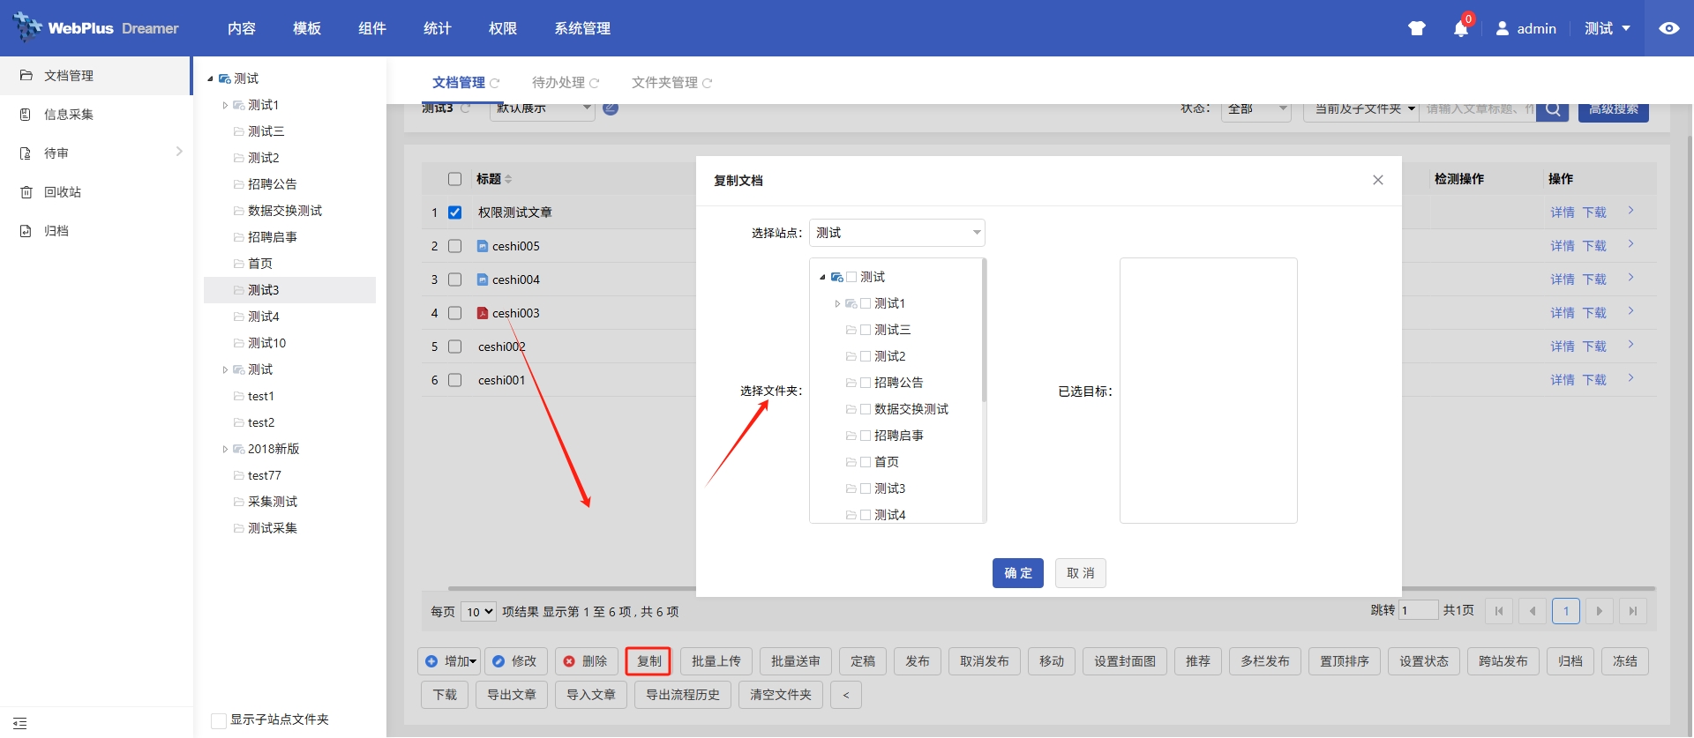Switch to the 文件夹管理 tab
The height and width of the screenshot is (738, 1694).
click(664, 83)
